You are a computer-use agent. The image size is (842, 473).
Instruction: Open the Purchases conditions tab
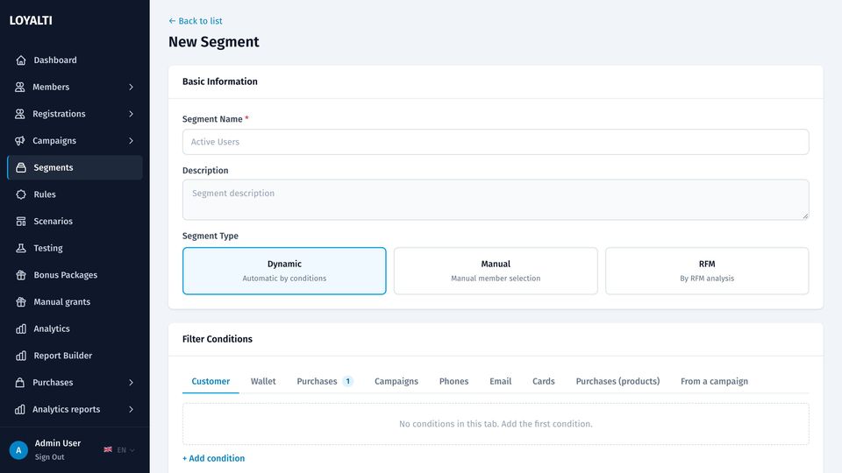(x=325, y=381)
